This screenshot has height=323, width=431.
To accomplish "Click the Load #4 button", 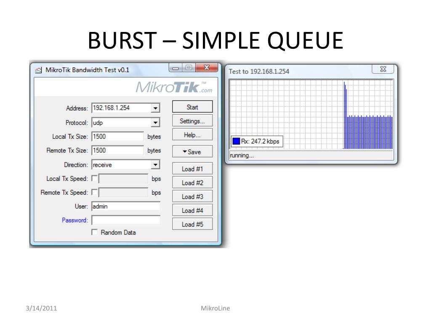I will point(192,210).
